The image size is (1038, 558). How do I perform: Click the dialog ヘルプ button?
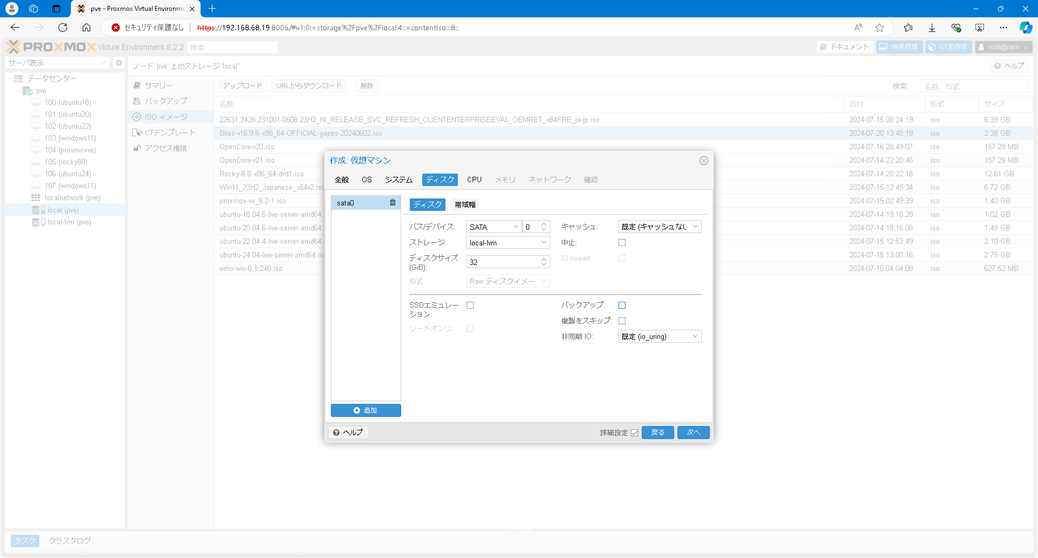348,433
